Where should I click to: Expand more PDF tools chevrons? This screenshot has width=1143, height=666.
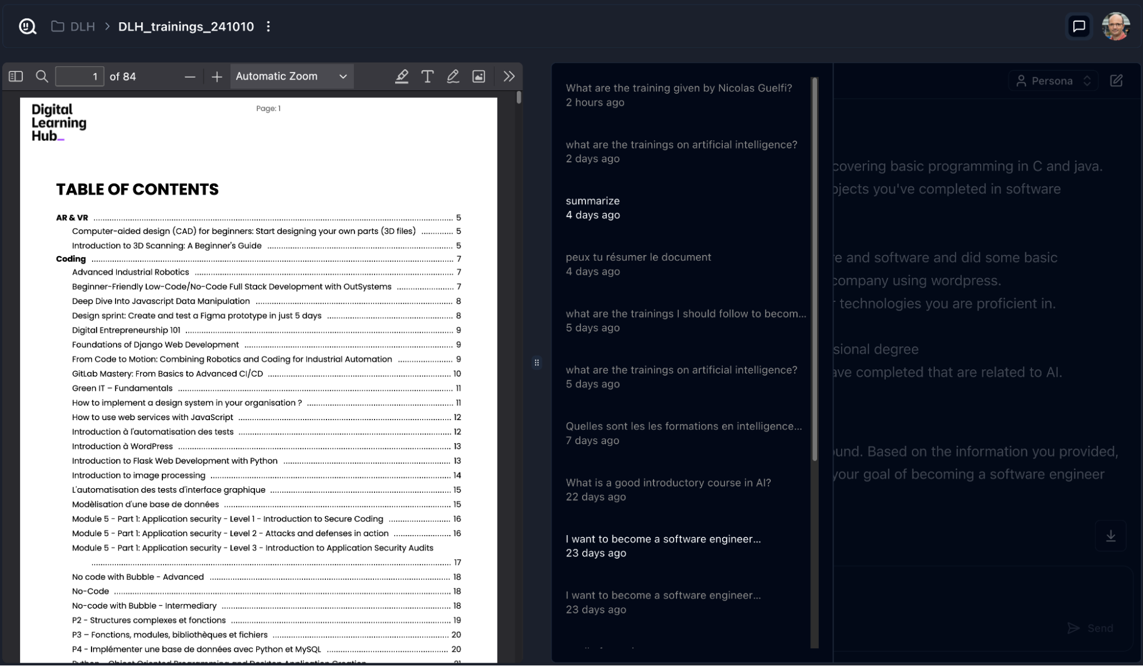509,76
